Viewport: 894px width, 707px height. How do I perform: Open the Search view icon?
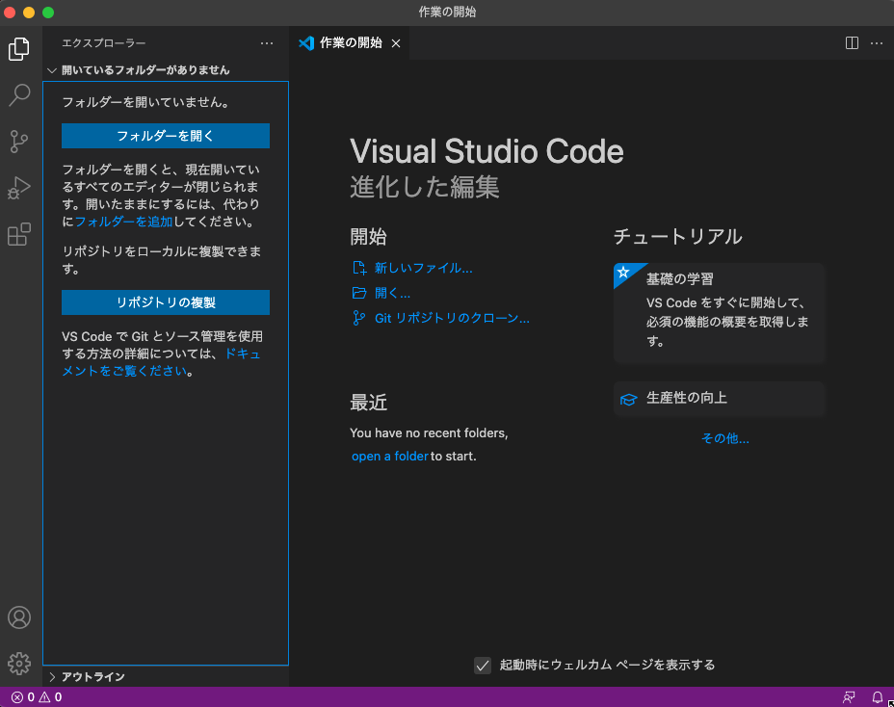tap(19, 95)
